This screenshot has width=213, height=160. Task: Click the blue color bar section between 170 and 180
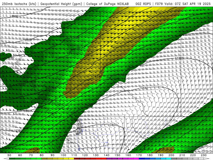click(144, 159)
